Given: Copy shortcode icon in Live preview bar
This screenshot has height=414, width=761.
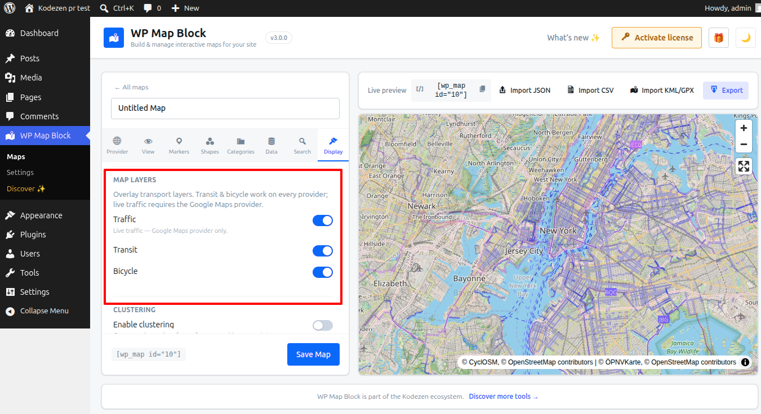Looking at the screenshot, I should (x=482, y=89).
